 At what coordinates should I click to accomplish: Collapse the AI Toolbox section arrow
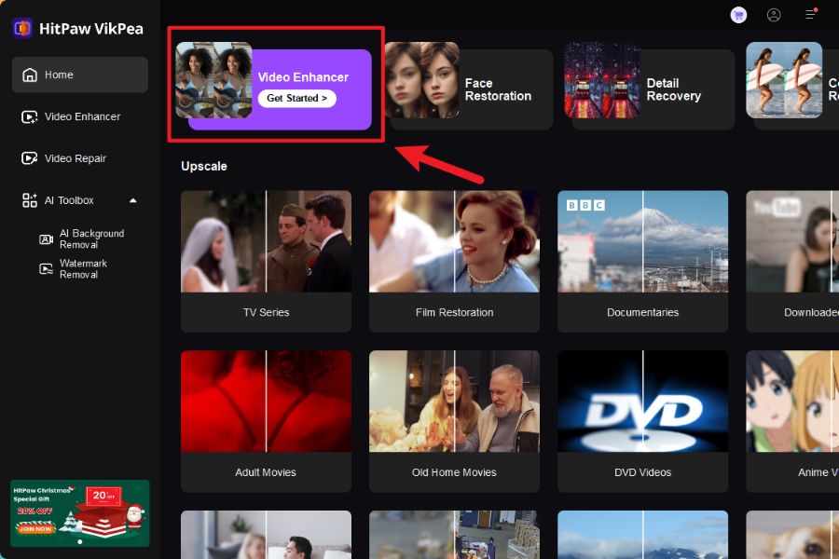(132, 200)
